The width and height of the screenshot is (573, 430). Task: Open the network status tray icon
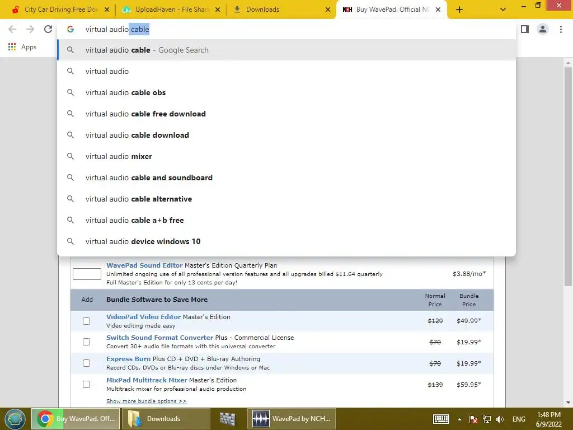coord(487,419)
